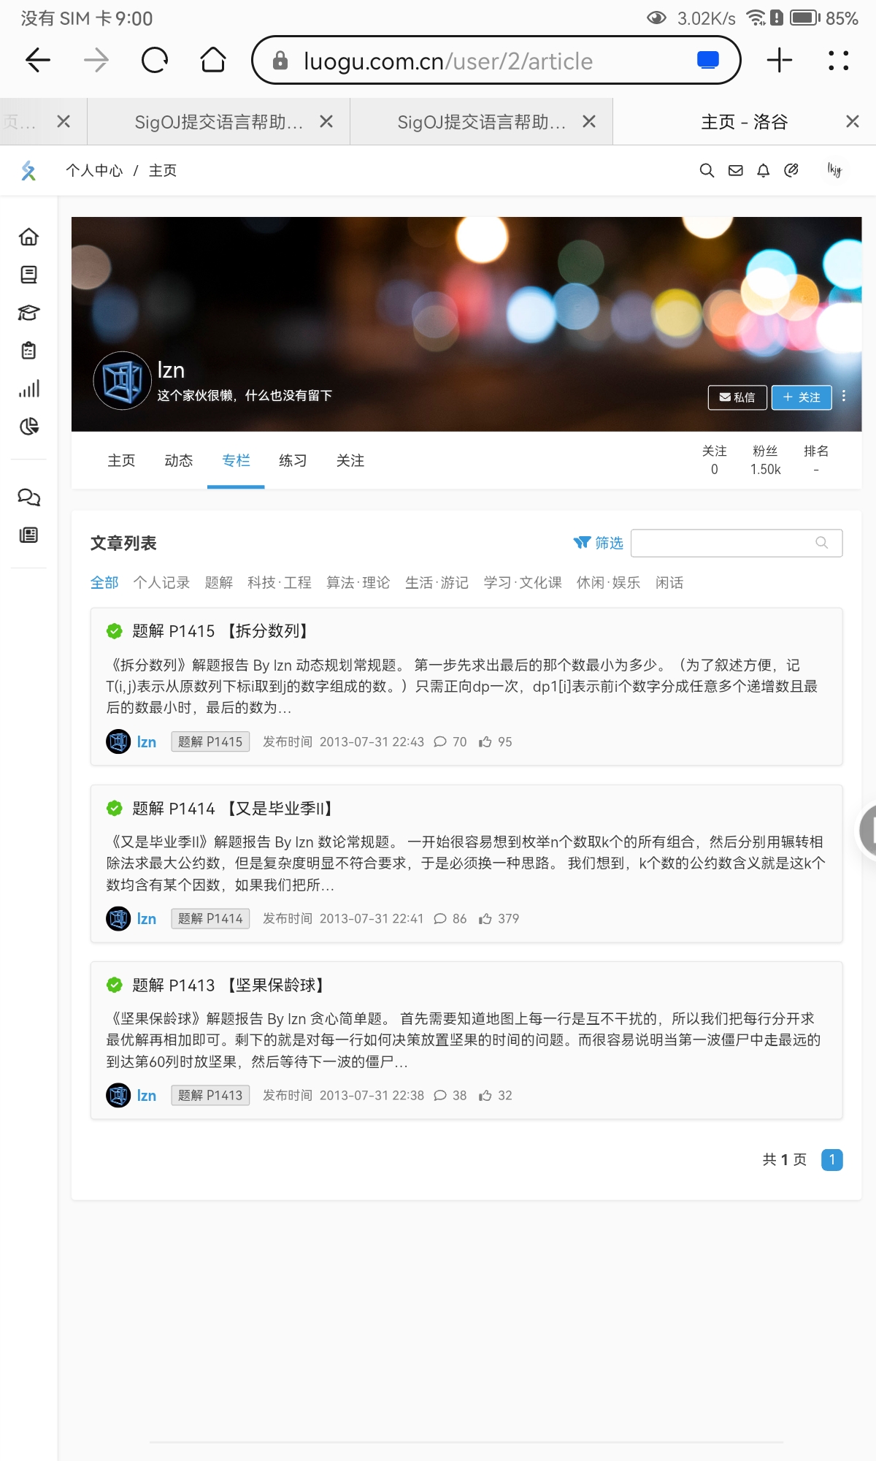Send a 私信 private message to lzn
The width and height of the screenshot is (876, 1461).
coord(737,397)
